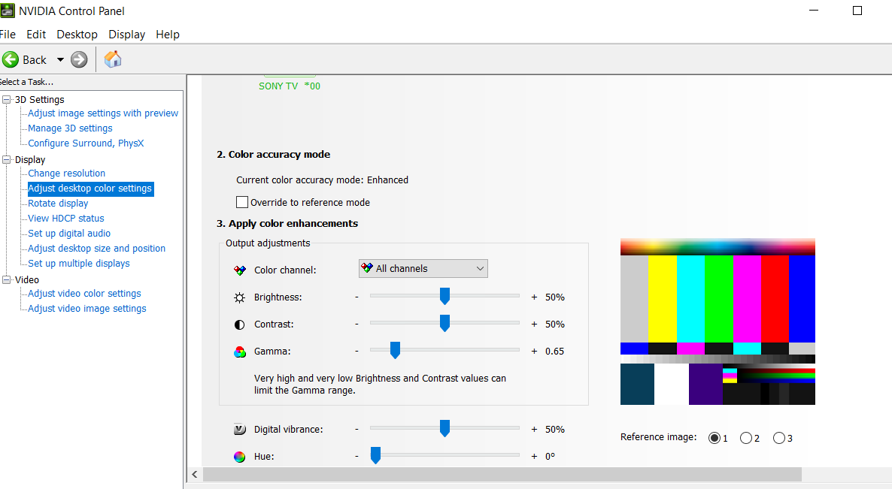892x489 pixels.
Task: Select the SONY TV display label
Action: coord(290,86)
